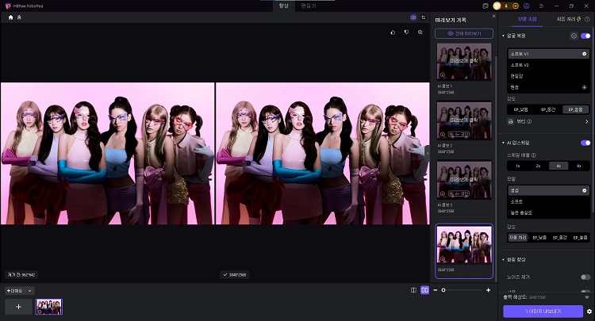Screen dimensions: 595x321
Task: Adjust the zoom slider handle
Action: click(443, 290)
